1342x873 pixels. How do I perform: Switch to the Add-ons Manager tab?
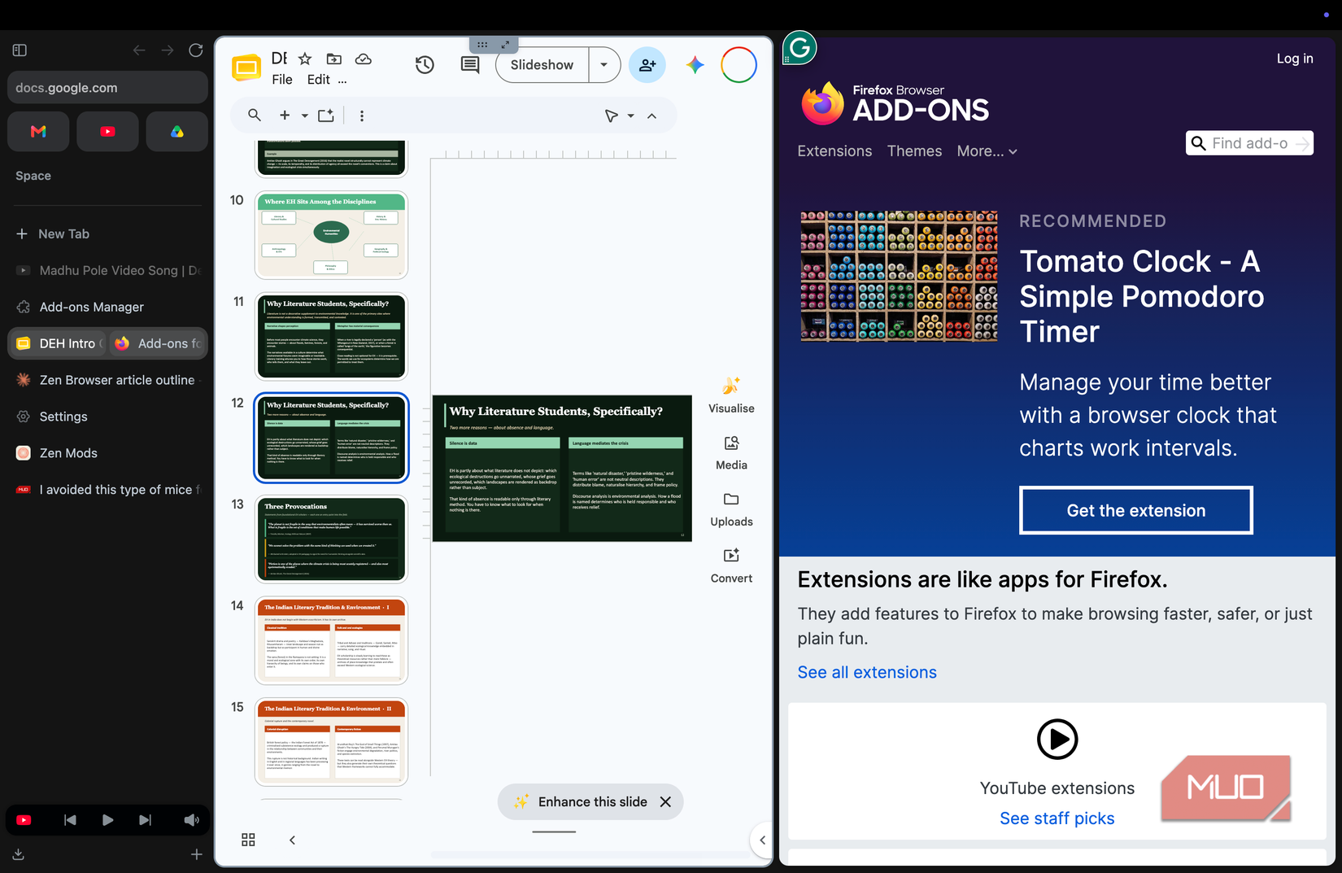(107, 307)
